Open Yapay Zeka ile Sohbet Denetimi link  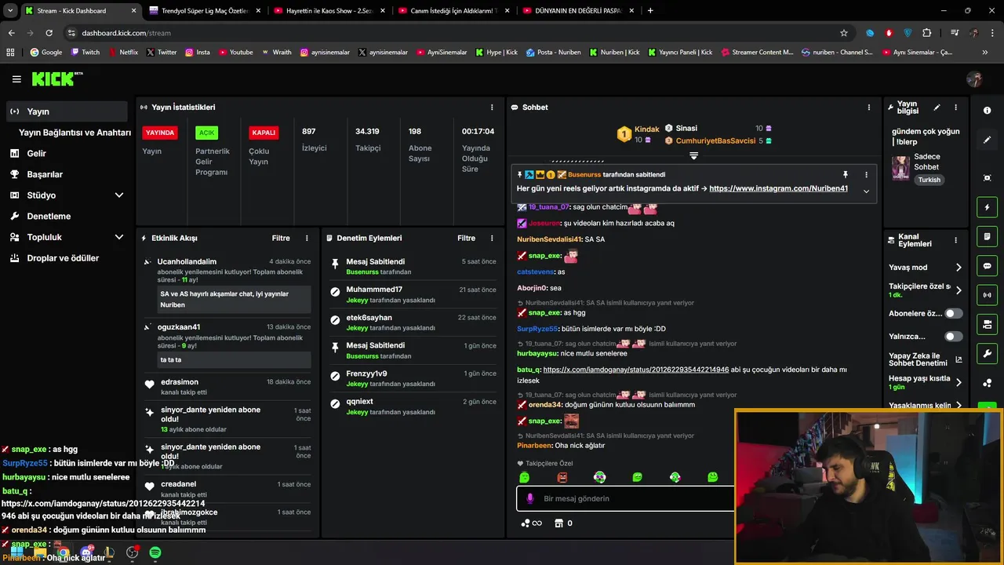pyautogui.click(x=926, y=359)
